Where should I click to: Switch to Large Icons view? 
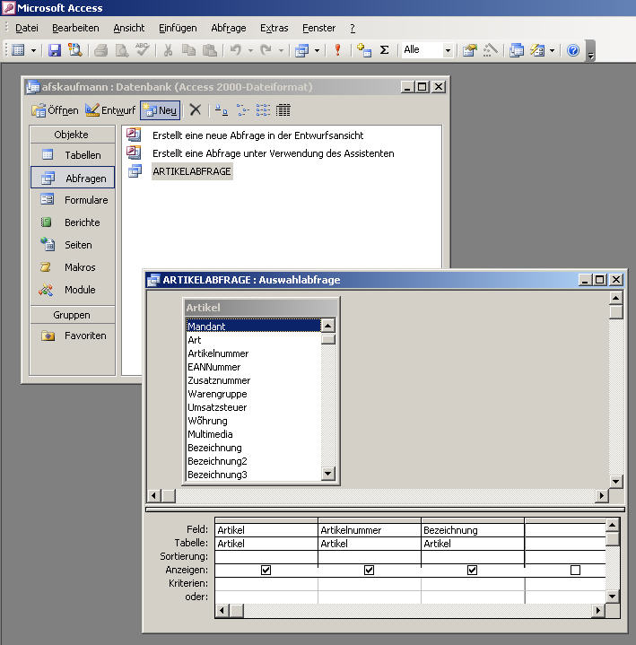coord(222,109)
